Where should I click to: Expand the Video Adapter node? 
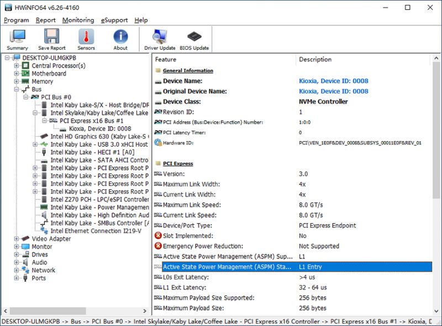point(17,239)
